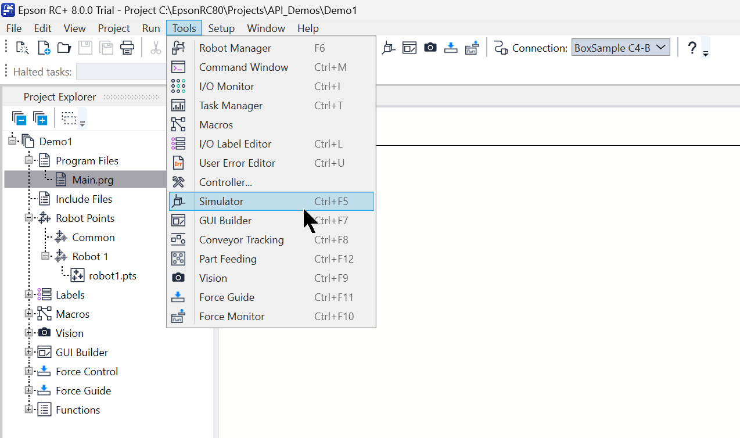740x438 pixels.
Task: Click the Conveyor Tracking icon in the Tools menu
Action: coord(179,240)
